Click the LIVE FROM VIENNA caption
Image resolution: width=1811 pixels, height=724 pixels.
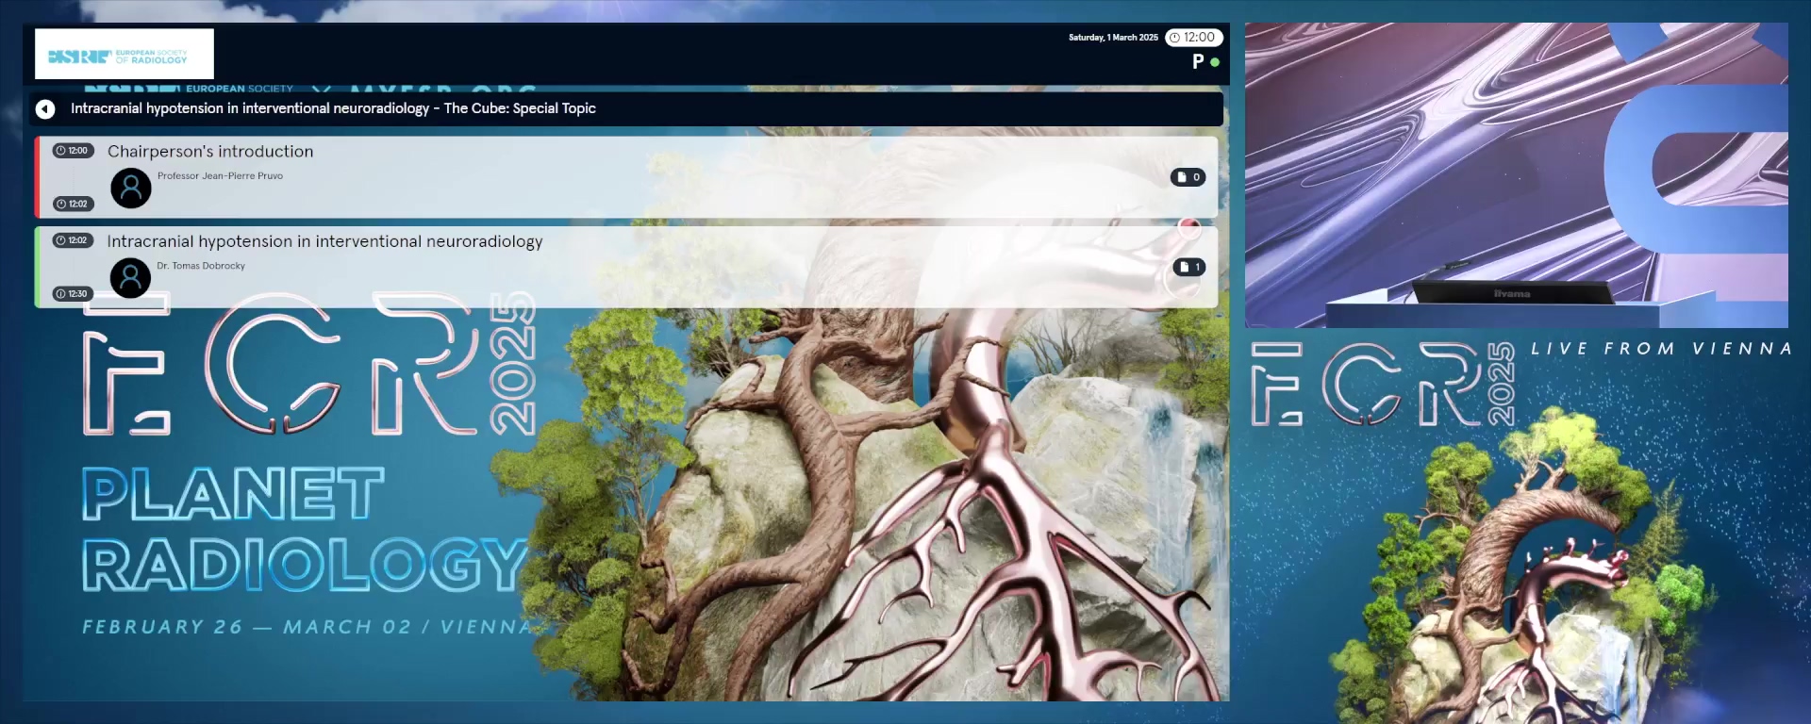[1661, 349]
